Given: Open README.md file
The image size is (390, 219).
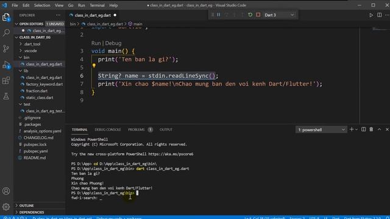Looking at the screenshot, I should (x=35, y=158).
